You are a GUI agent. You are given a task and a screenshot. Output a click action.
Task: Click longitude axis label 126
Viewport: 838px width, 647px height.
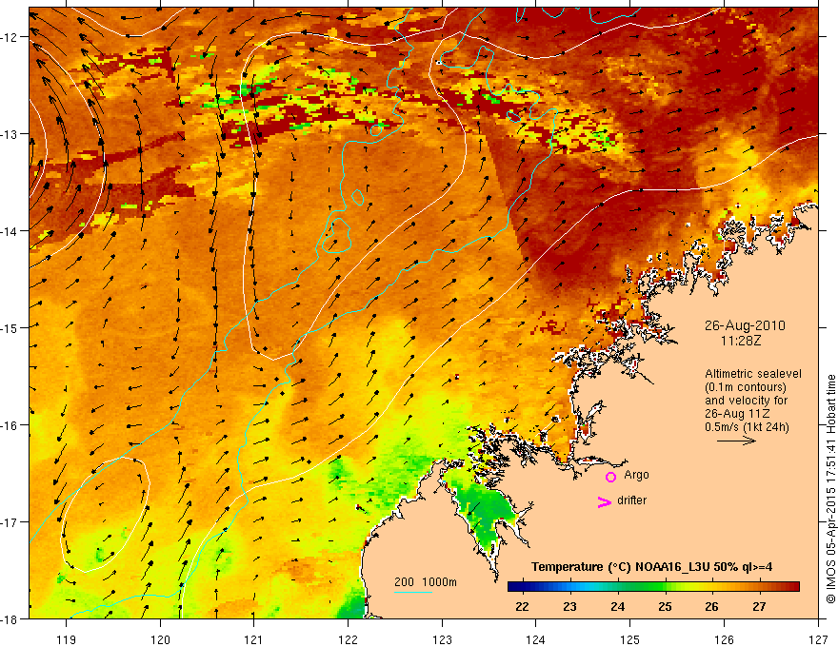[724, 639]
